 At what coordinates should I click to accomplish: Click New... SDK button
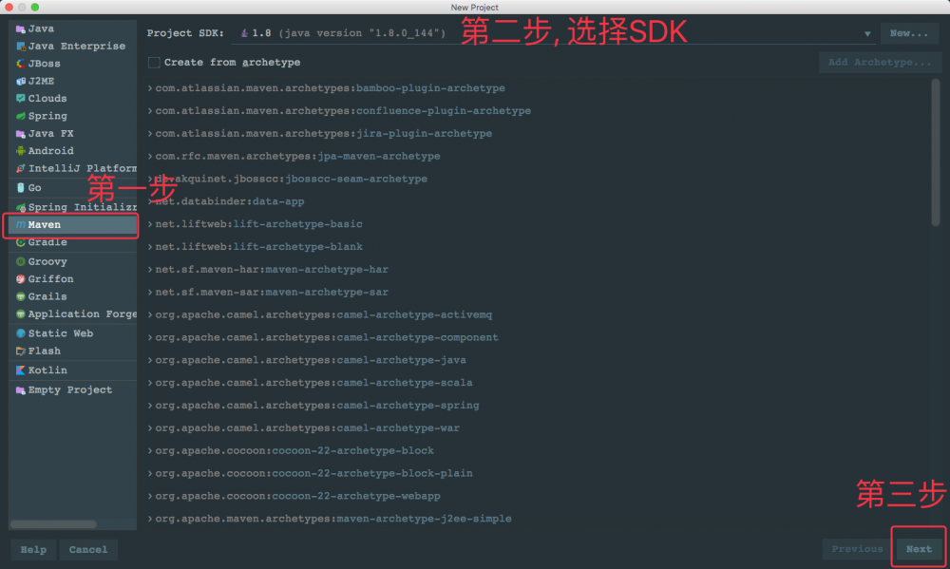(909, 33)
